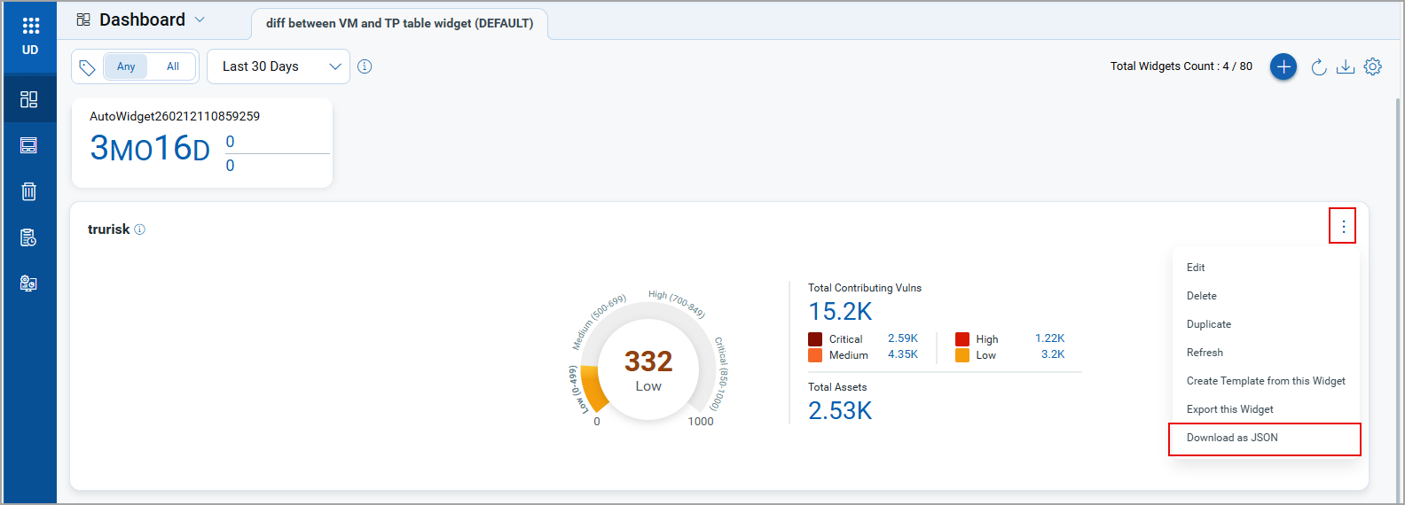Expand the Dashboard title chevron
This screenshot has width=1405, height=505.
tap(200, 19)
